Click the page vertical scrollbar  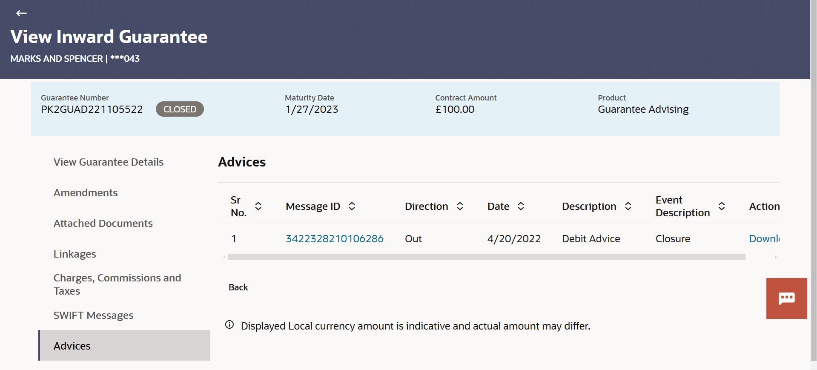coord(814,180)
